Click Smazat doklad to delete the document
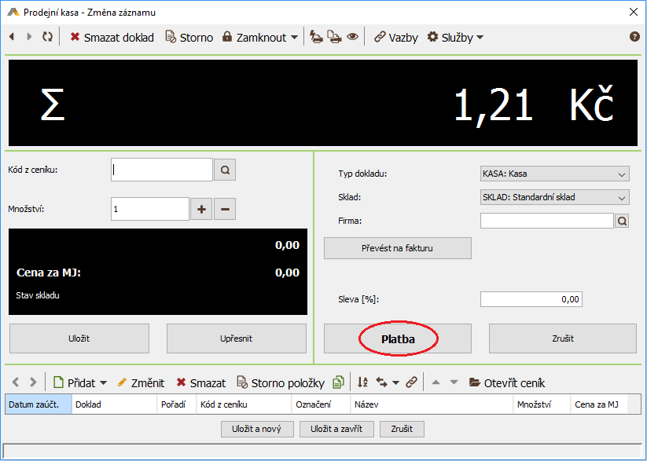The image size is (647, 461). coord(112,38)
